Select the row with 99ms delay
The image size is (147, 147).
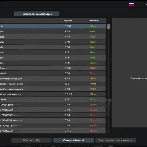(x=53, y=52)
